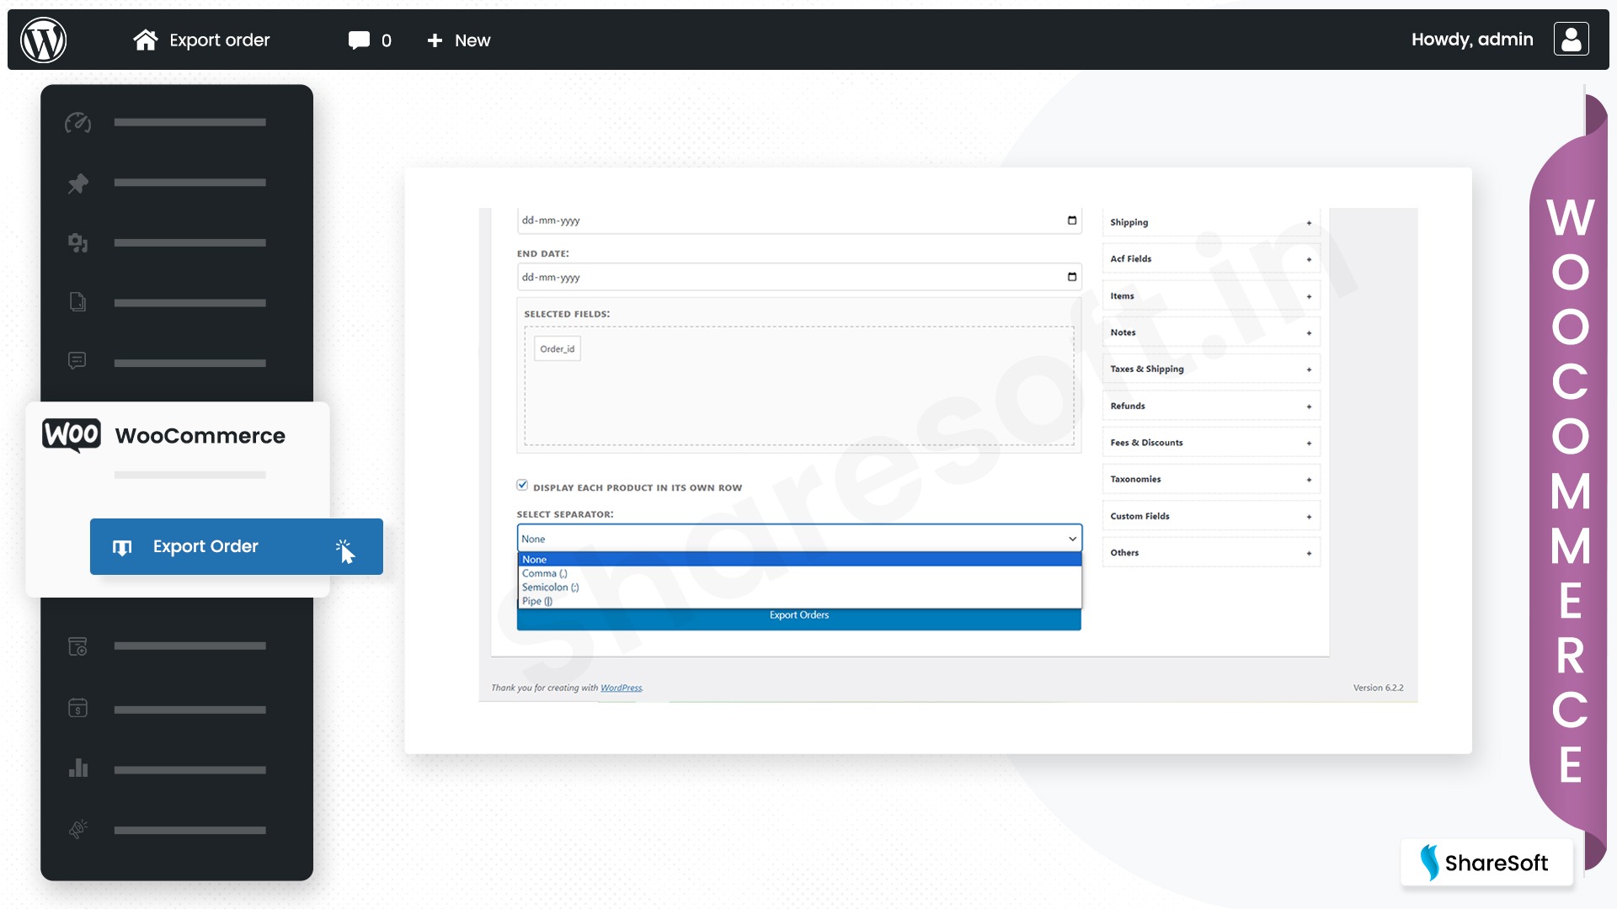Click the New plus icon

[435, 40]
